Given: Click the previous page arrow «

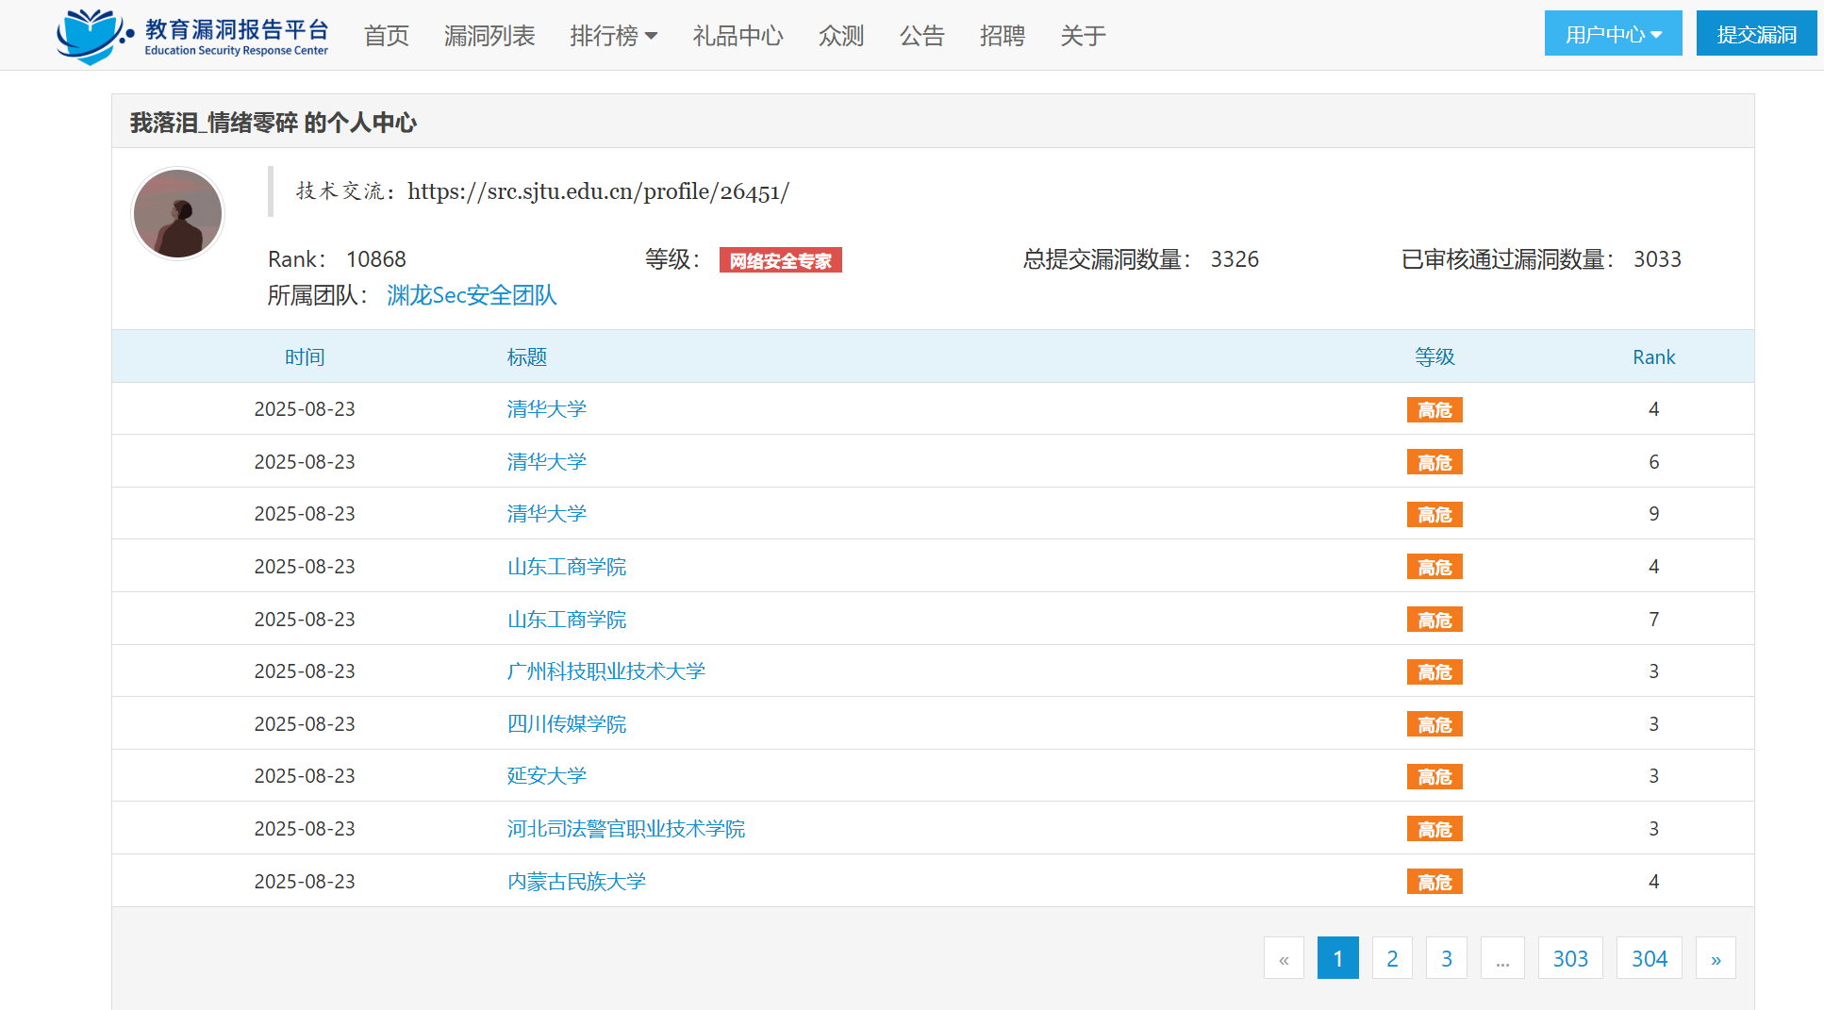Looking at the screenshot, I should [x=1283, y=959].
